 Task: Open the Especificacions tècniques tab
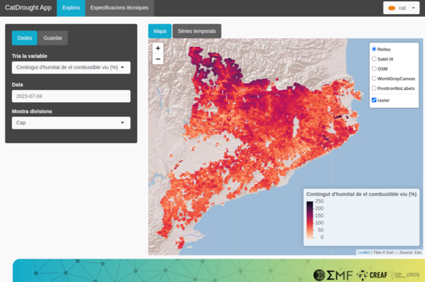point(119,8)
